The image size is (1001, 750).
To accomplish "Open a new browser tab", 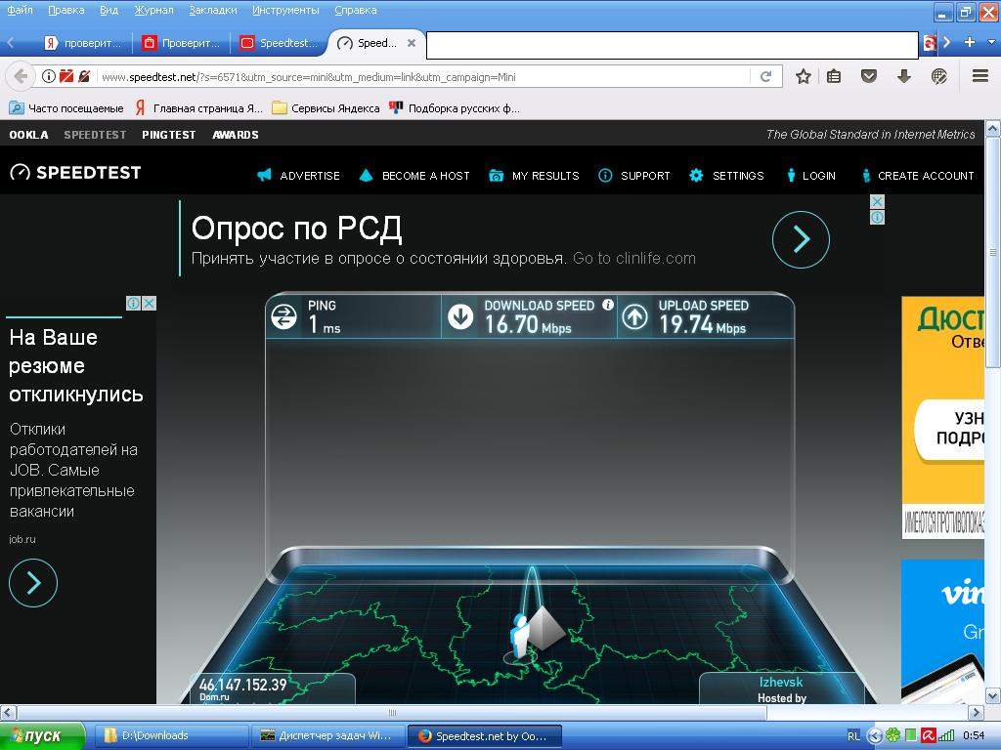I will 969,42.
